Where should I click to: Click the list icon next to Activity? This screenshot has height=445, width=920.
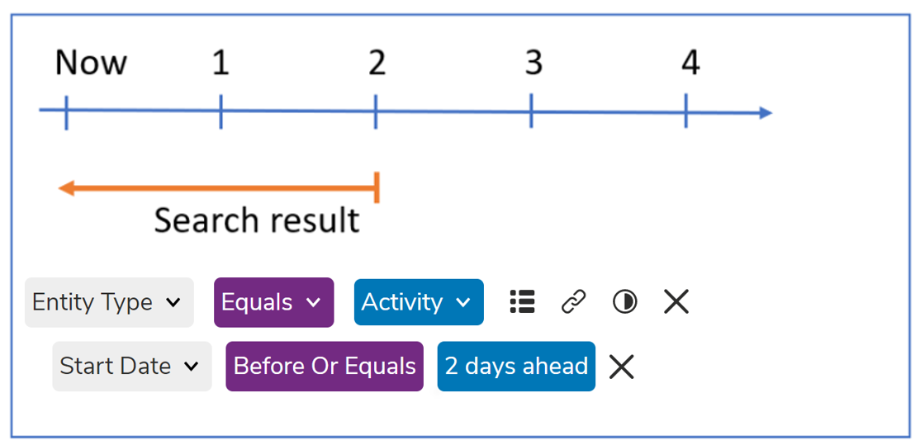[x=522, y=302]
